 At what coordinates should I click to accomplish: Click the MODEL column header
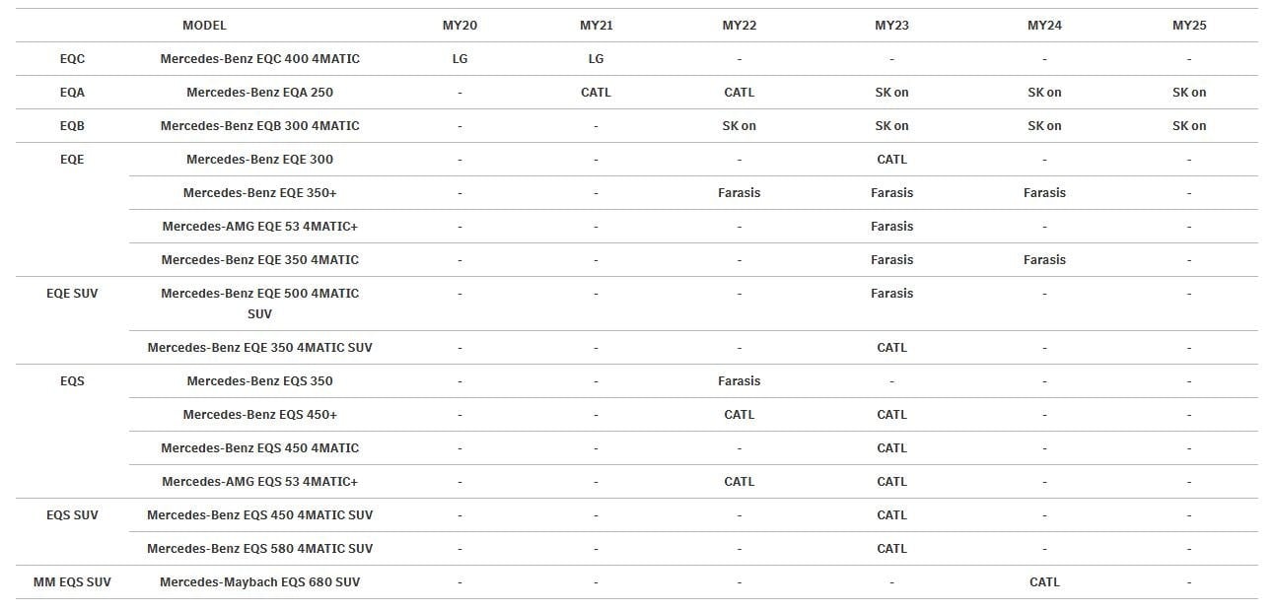click(x=204, y=26)
